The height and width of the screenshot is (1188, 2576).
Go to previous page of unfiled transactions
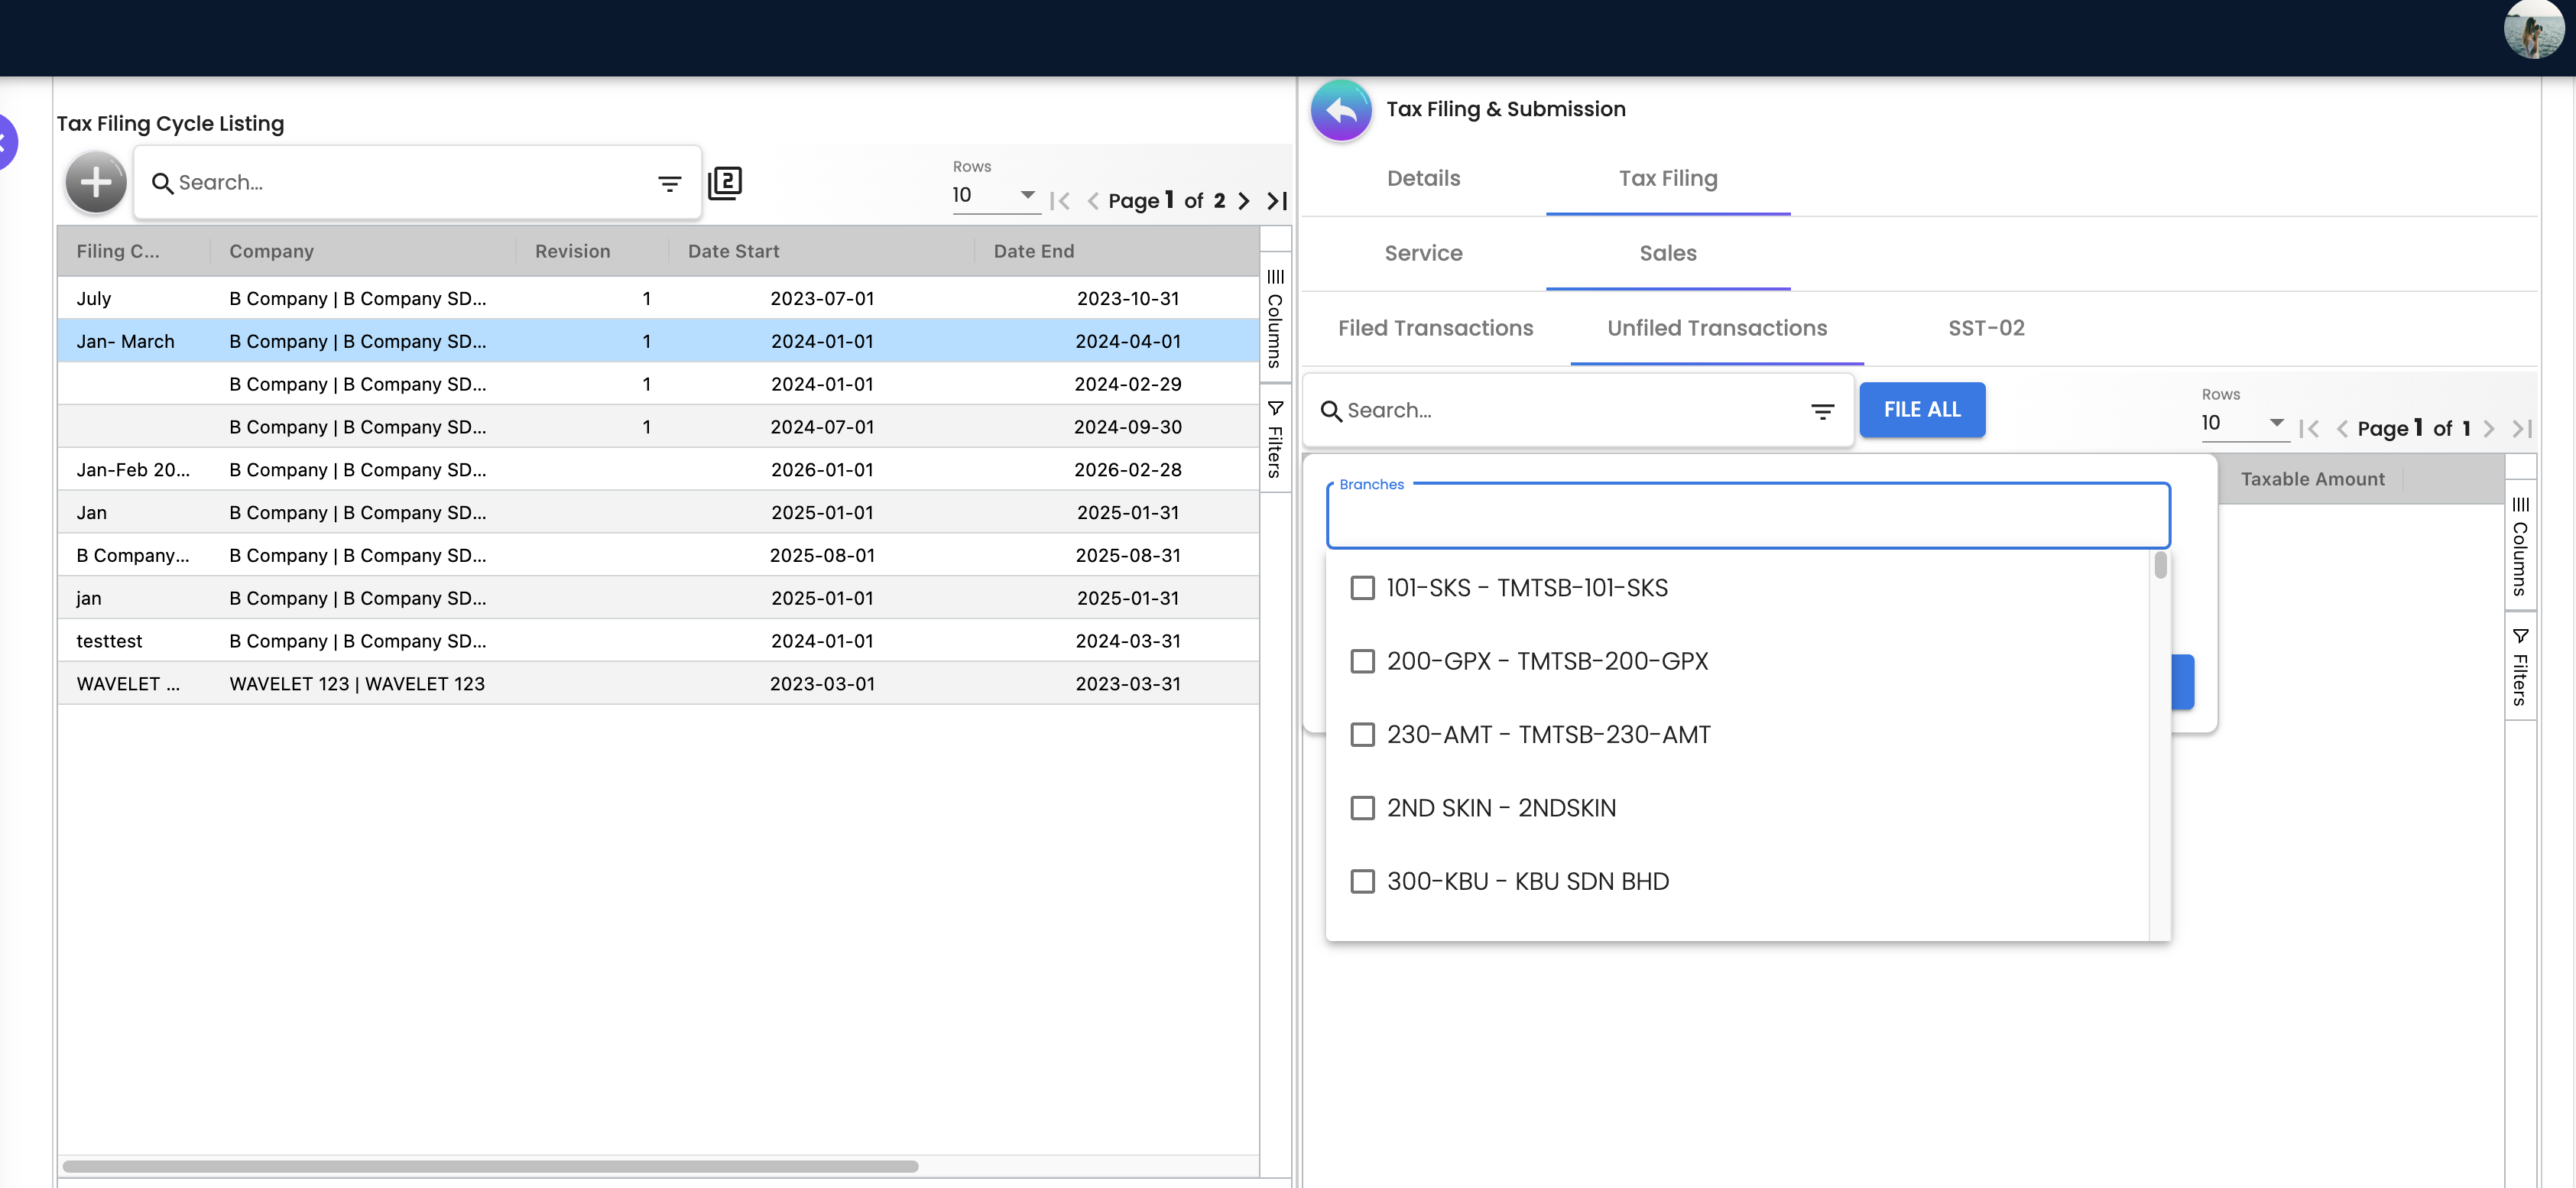click(x=2341, y=429)
